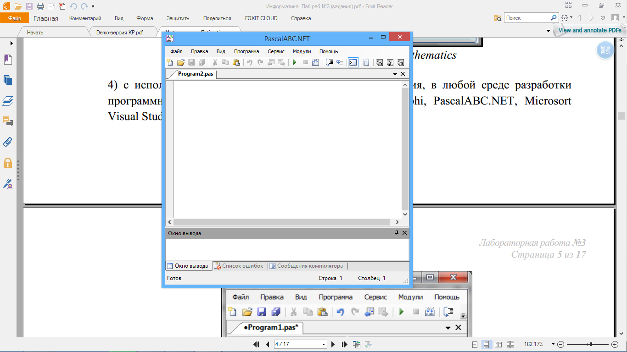627x352 pixels.
Task: Open document tabs list dropdown arrow in Foxit
Action: coord(548,31)
